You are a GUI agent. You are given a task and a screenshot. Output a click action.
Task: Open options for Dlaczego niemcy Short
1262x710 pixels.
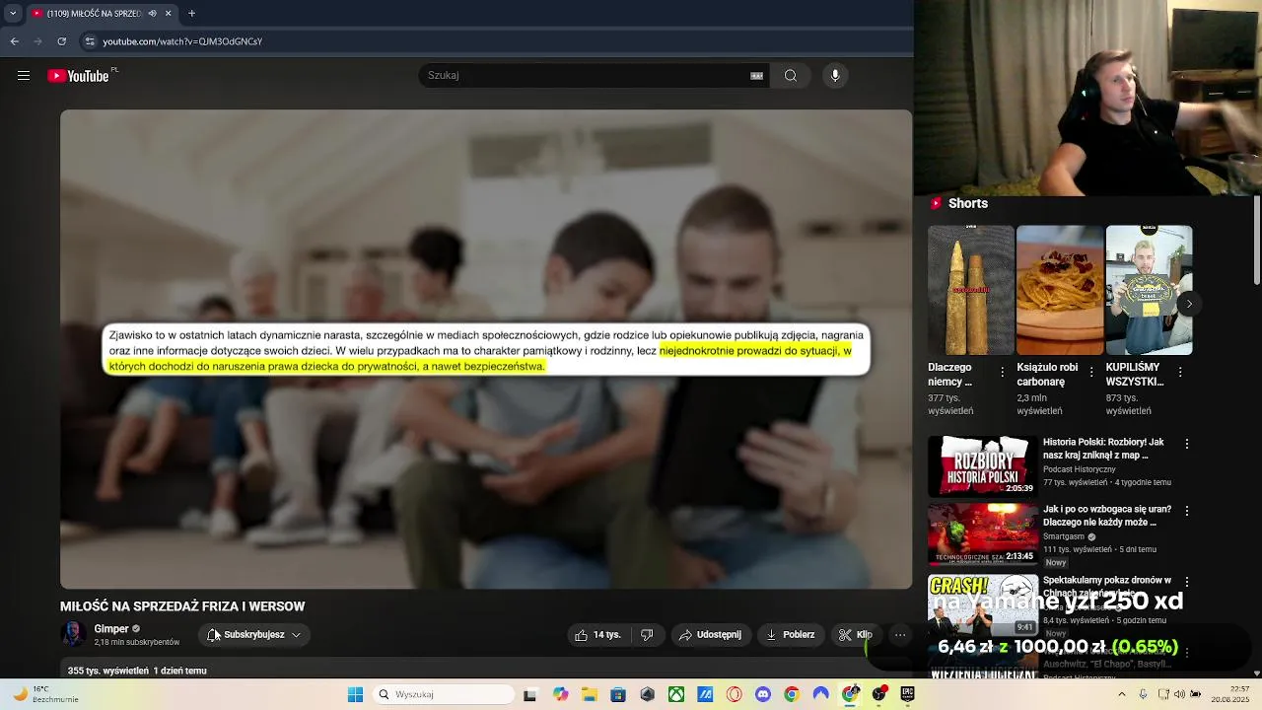1003,373
